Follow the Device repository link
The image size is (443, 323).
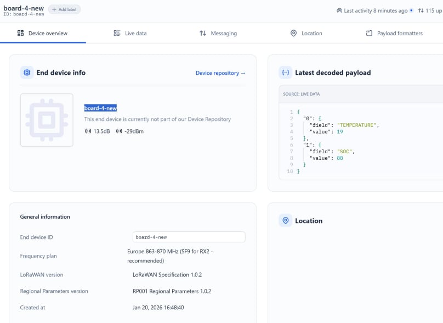pyautogui.click(x=220, y=73)
